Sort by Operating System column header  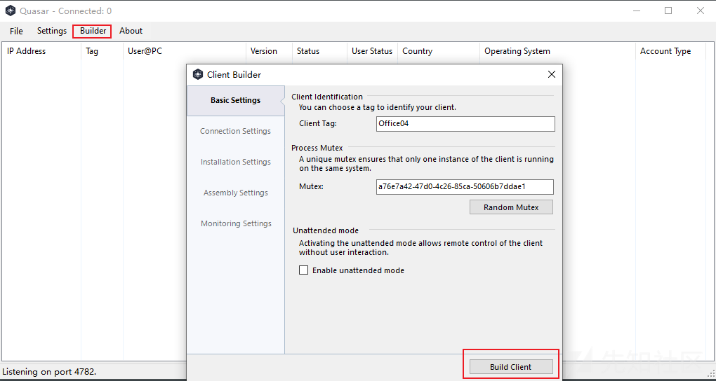tap(557, 52)
